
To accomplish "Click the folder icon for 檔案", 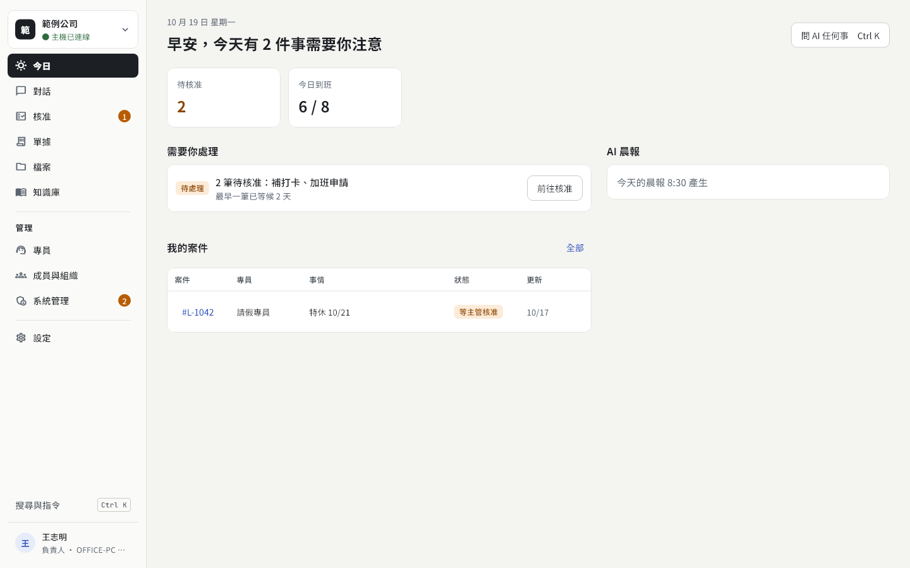I will pyautogui.click(x=21, y=167).
